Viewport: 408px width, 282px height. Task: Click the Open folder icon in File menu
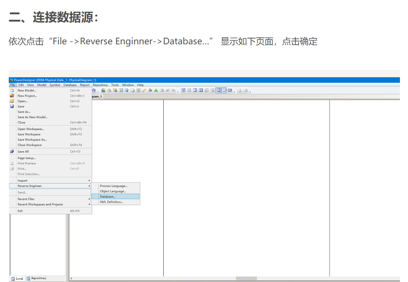tap(12, 101)
